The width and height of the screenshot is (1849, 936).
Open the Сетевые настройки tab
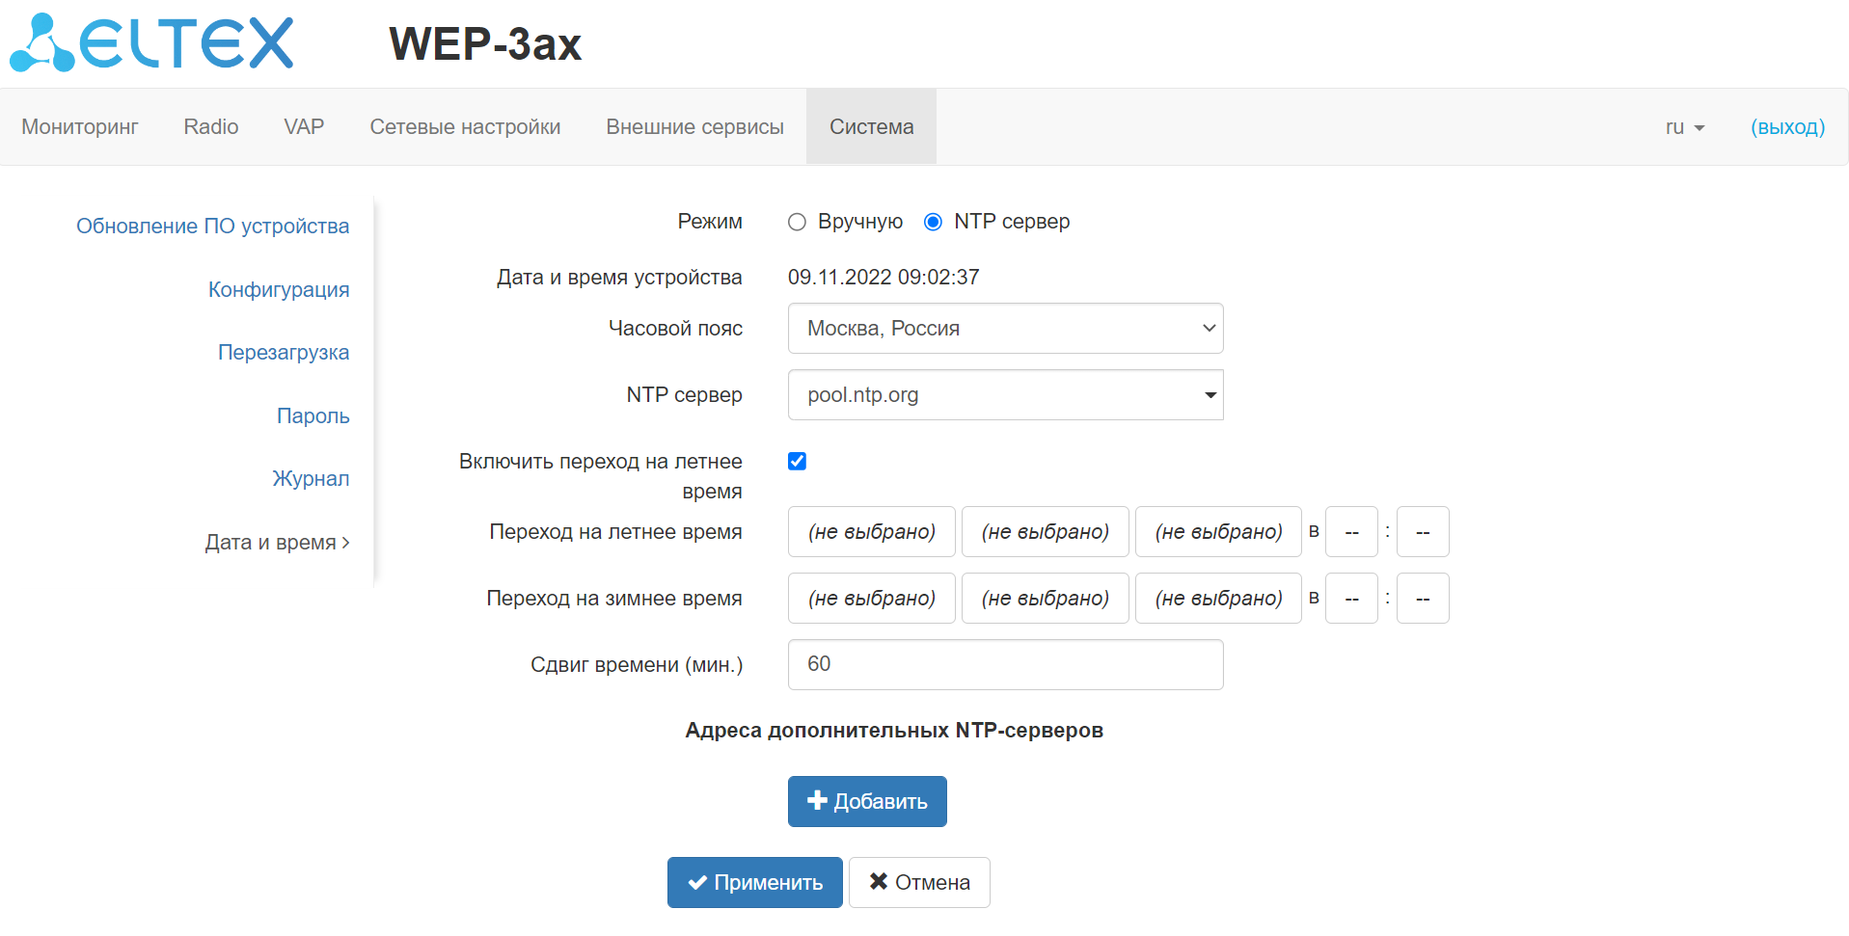coord(465,127)
